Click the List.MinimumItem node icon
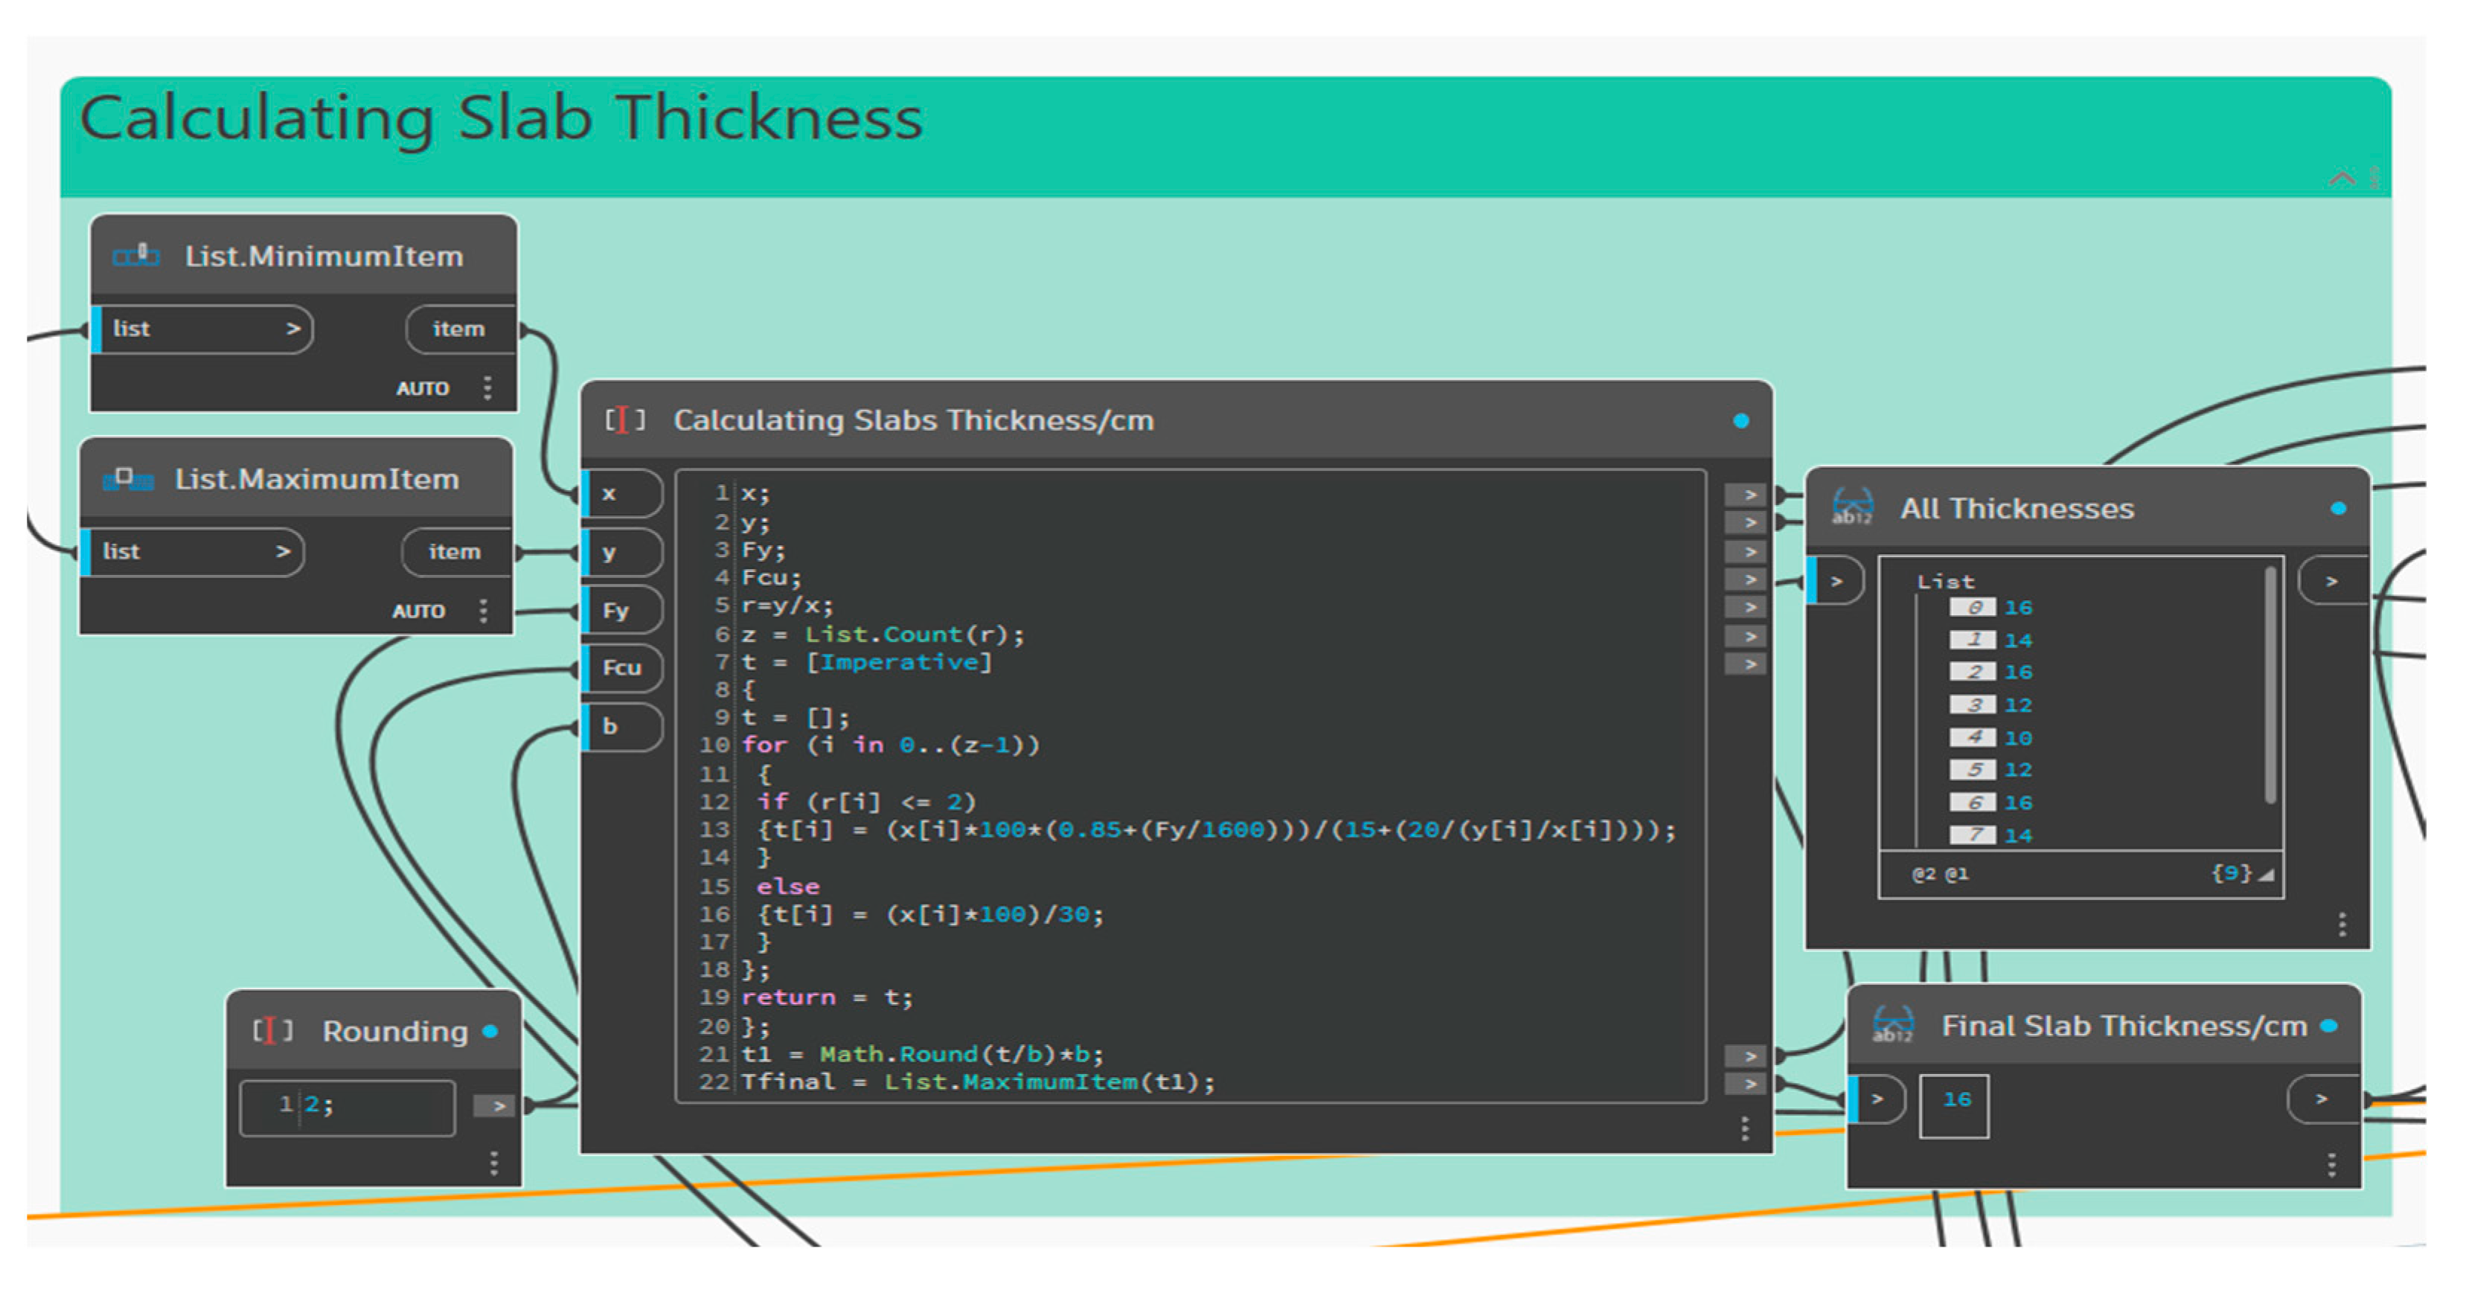 [136, 256]
